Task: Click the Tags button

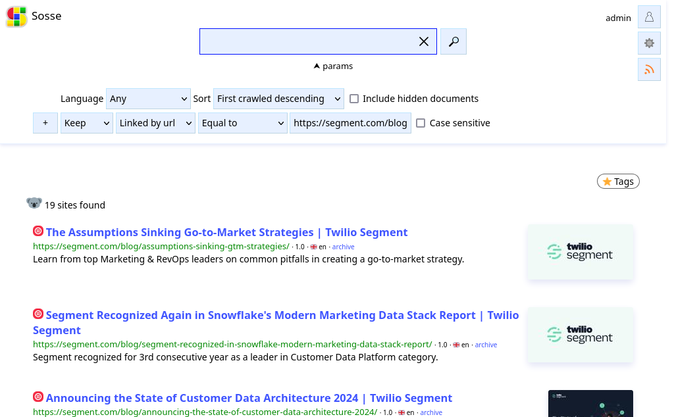Action: pyautogui.click(x=618, y=182)
